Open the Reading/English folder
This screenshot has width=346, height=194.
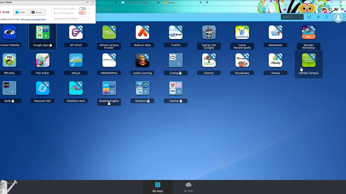(x=109, y=88)
